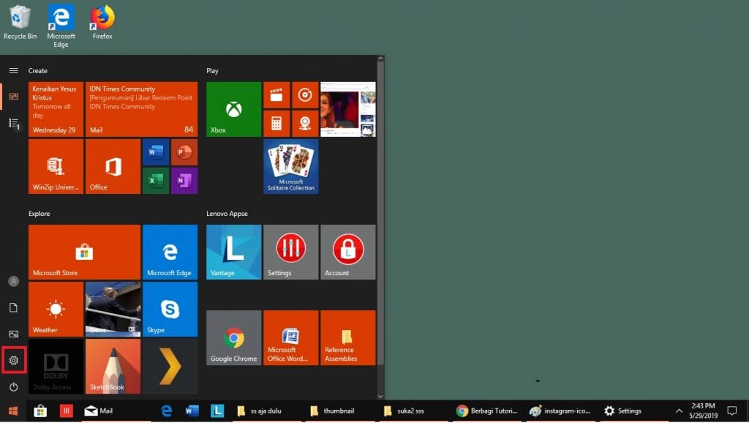This screenshot has width=749, height=423.
Task: Open the Camera small tile
Action: [x=305, y=124]
